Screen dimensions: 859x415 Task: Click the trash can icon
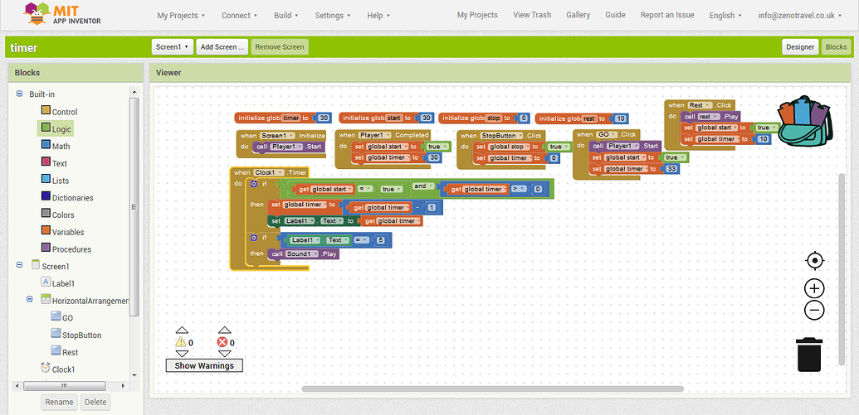[x=809, y=354]
